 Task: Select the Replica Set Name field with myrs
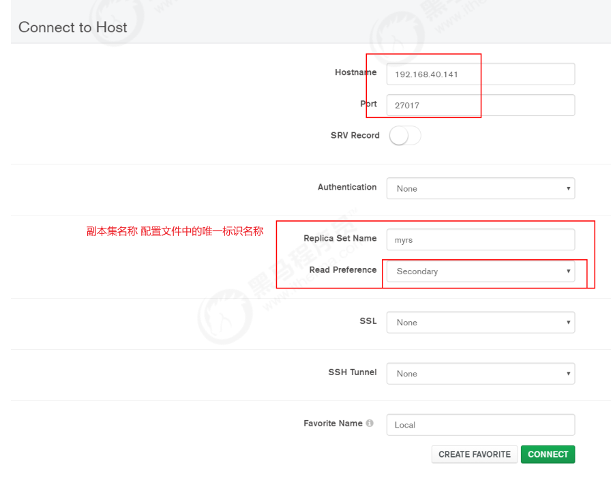click(x=480, y=240)
